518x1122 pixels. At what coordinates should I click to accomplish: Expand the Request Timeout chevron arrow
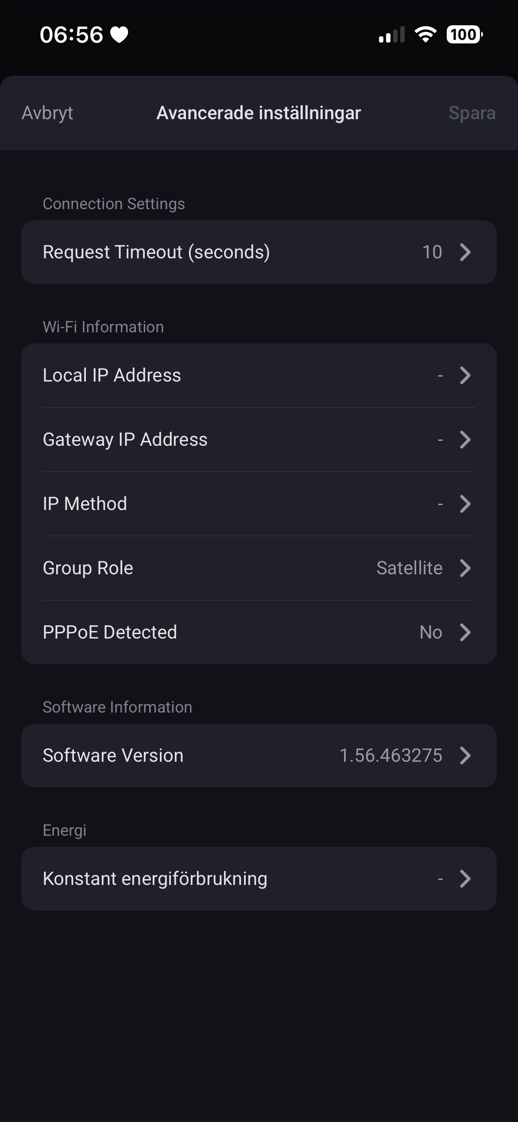tap(465, 252)
